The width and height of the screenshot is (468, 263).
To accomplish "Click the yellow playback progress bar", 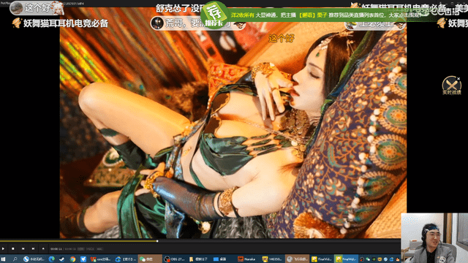I will tap(78, 241).
